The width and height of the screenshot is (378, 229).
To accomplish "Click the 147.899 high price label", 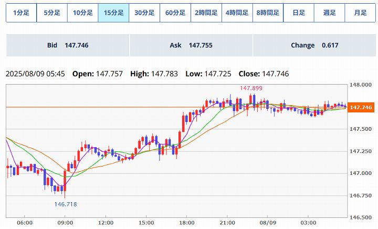I will (x=251, y=88).
